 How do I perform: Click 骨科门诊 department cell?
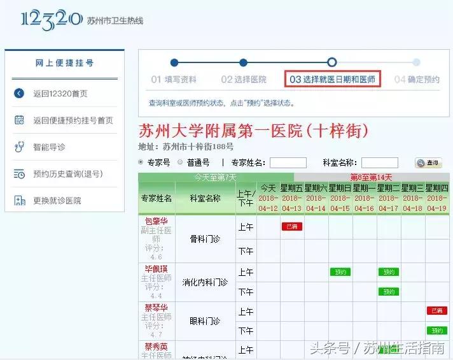click(x=205, y=239)
